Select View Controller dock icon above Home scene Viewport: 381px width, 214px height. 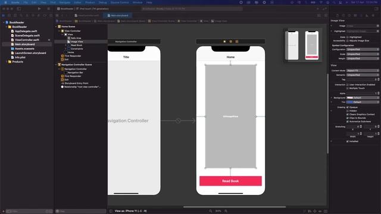[x=224, y=42]
